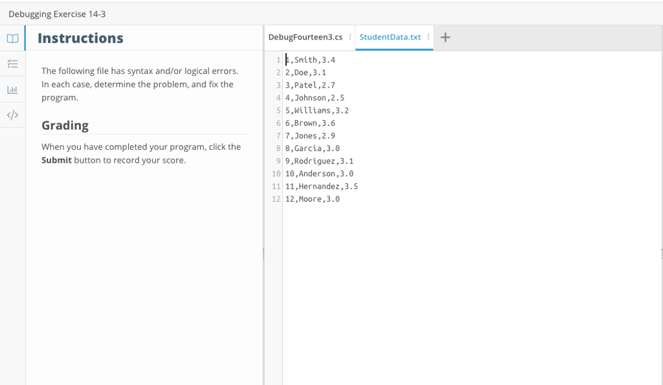
Task: Switch to the DebugFourteen3.cs tab
Action: click(306, 37)
